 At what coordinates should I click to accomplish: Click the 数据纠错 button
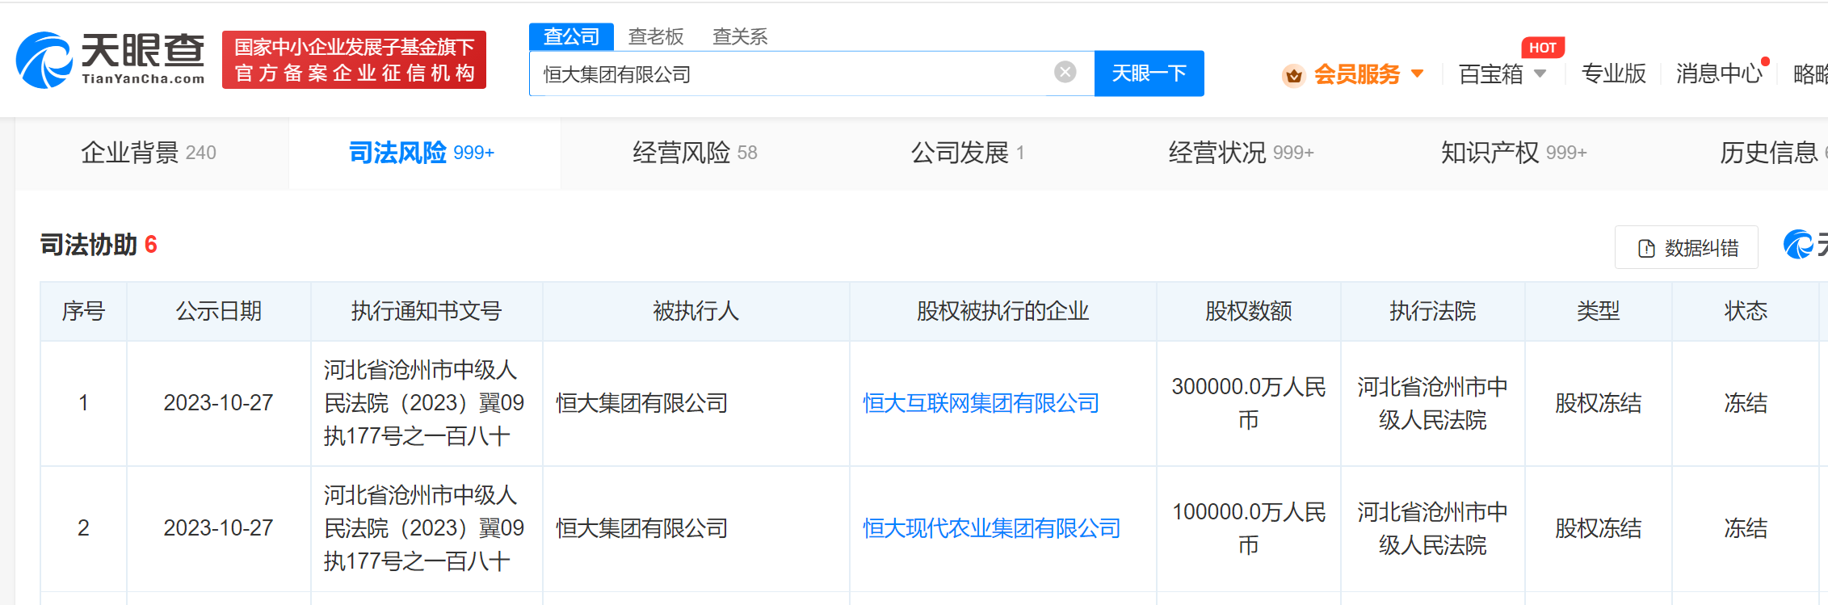pos(1687,247)
